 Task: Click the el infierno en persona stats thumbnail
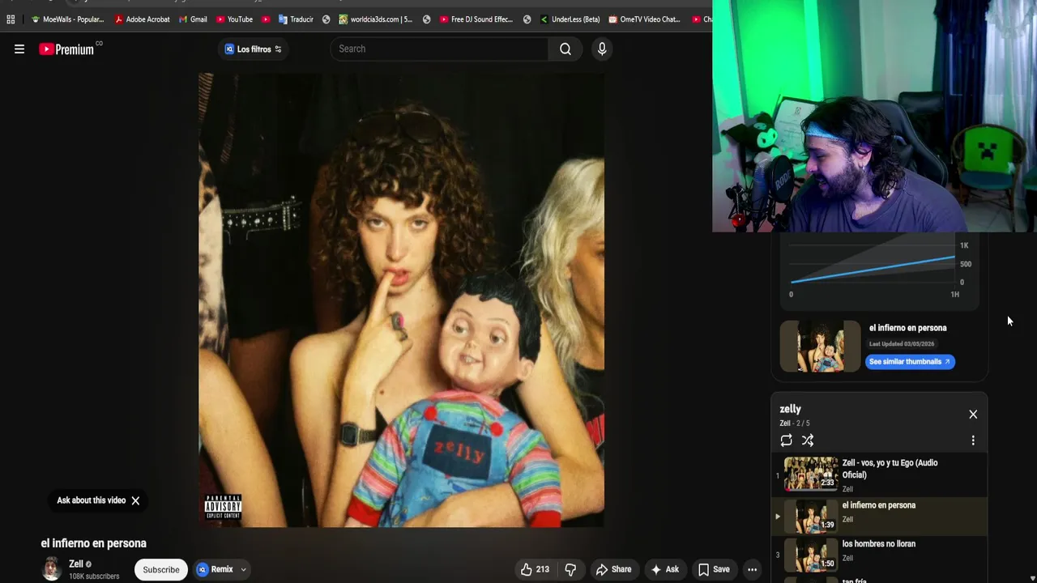point(820,346)
